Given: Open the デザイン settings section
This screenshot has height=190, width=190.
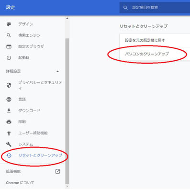Looking at the screenshot, I should [25, 24].
